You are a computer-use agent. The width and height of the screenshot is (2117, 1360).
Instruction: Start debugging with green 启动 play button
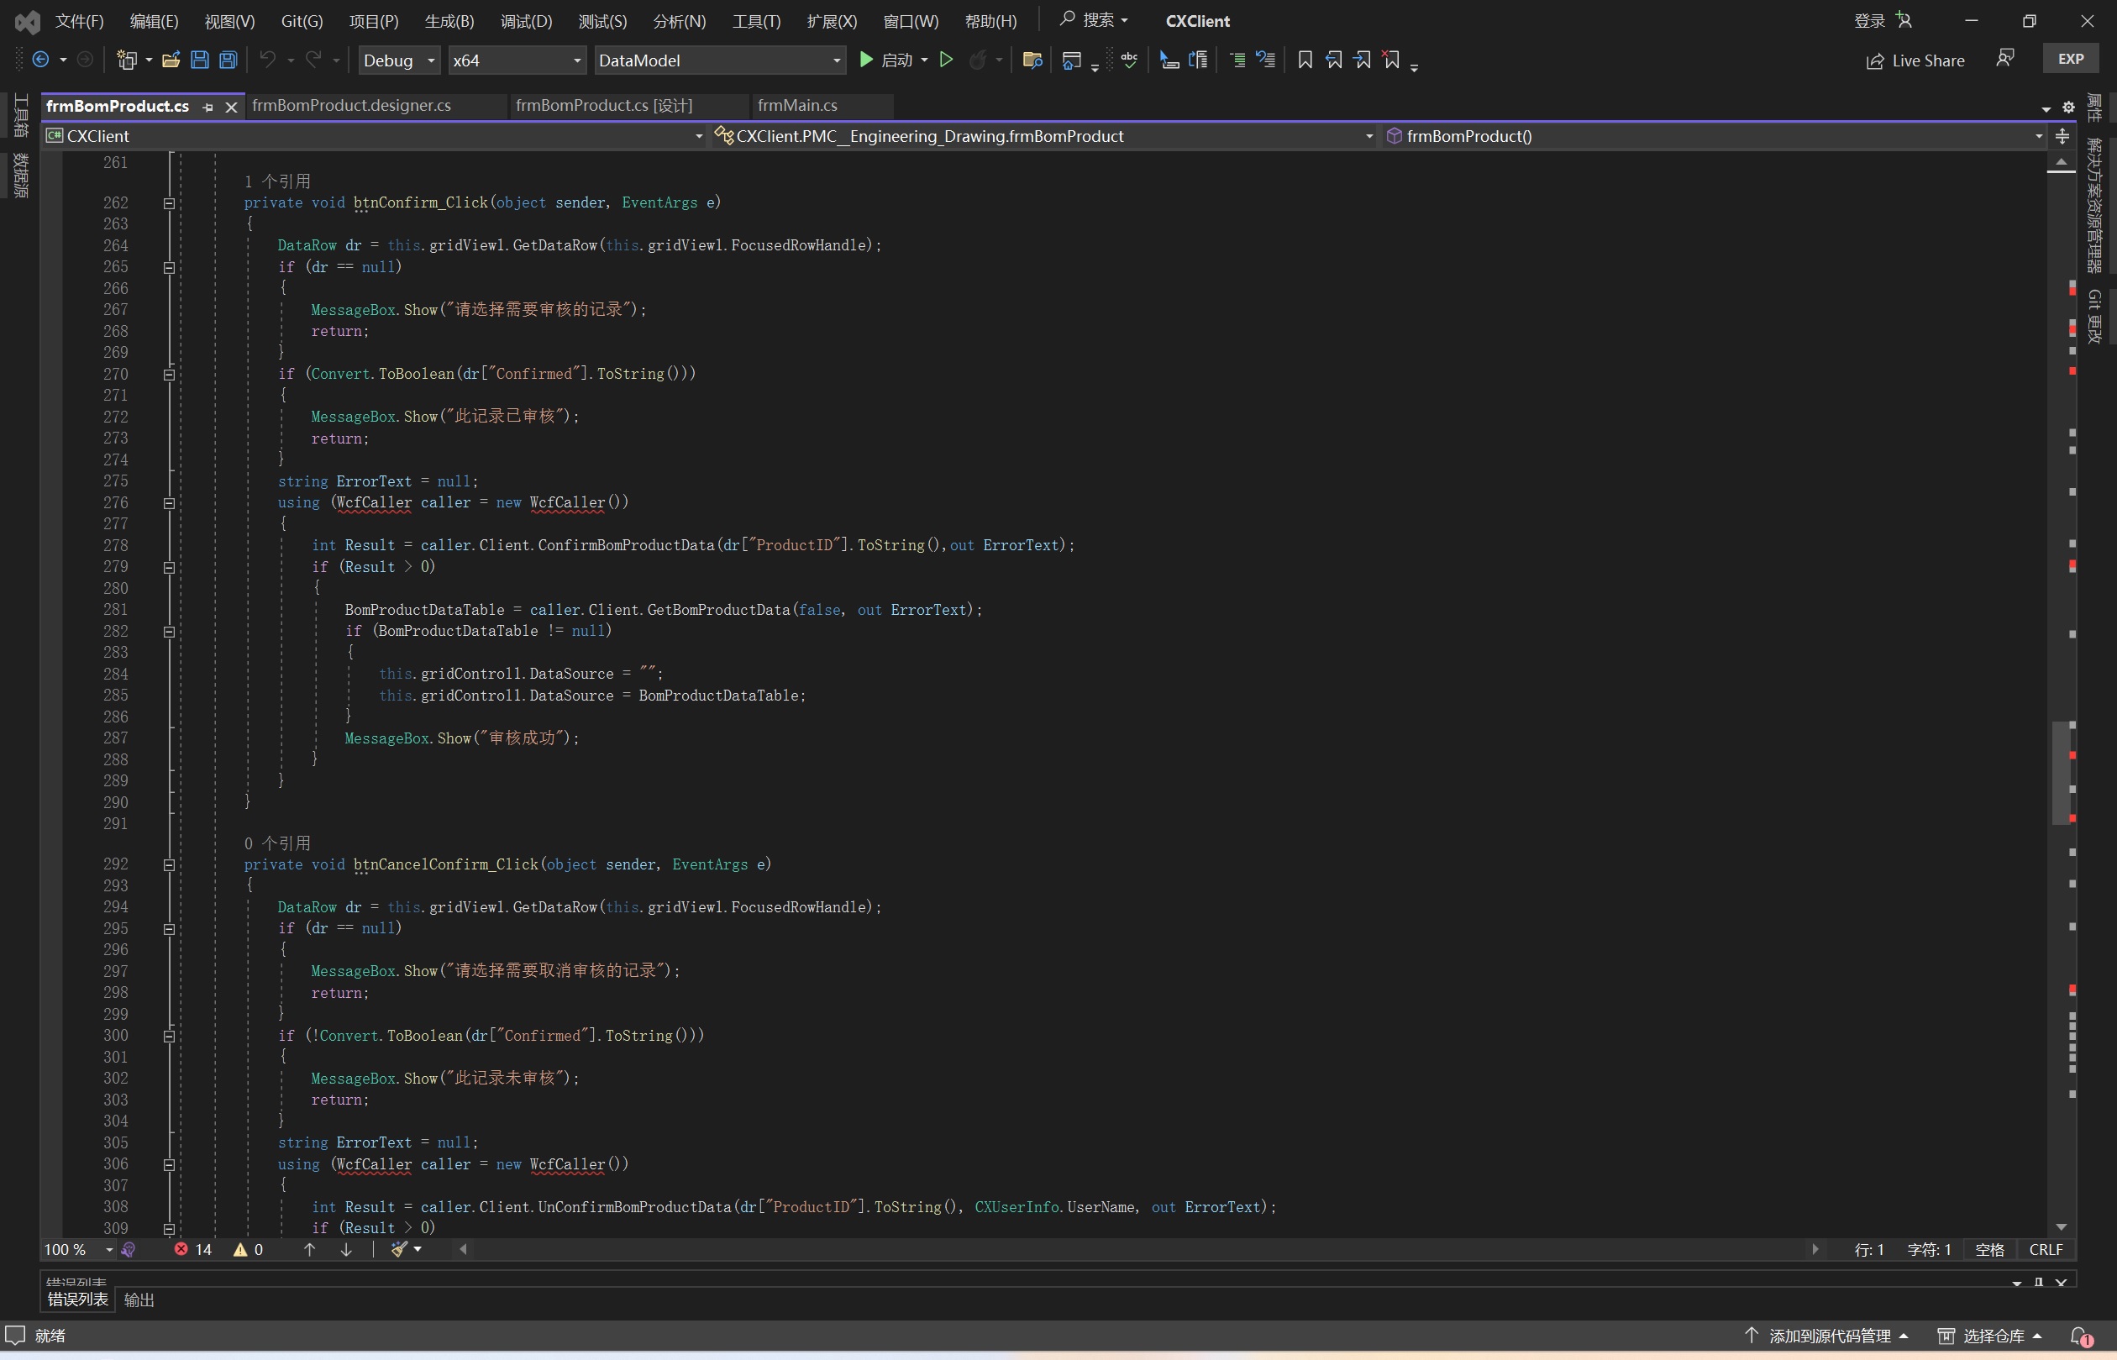pyautogui.click(x=885, y=60)
